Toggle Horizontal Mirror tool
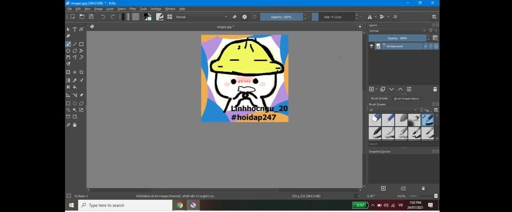 click(370, 16)
